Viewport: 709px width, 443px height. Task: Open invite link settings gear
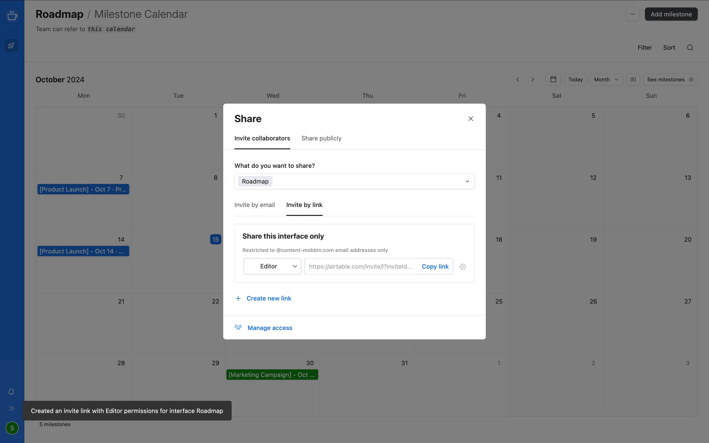click(463, 267)
